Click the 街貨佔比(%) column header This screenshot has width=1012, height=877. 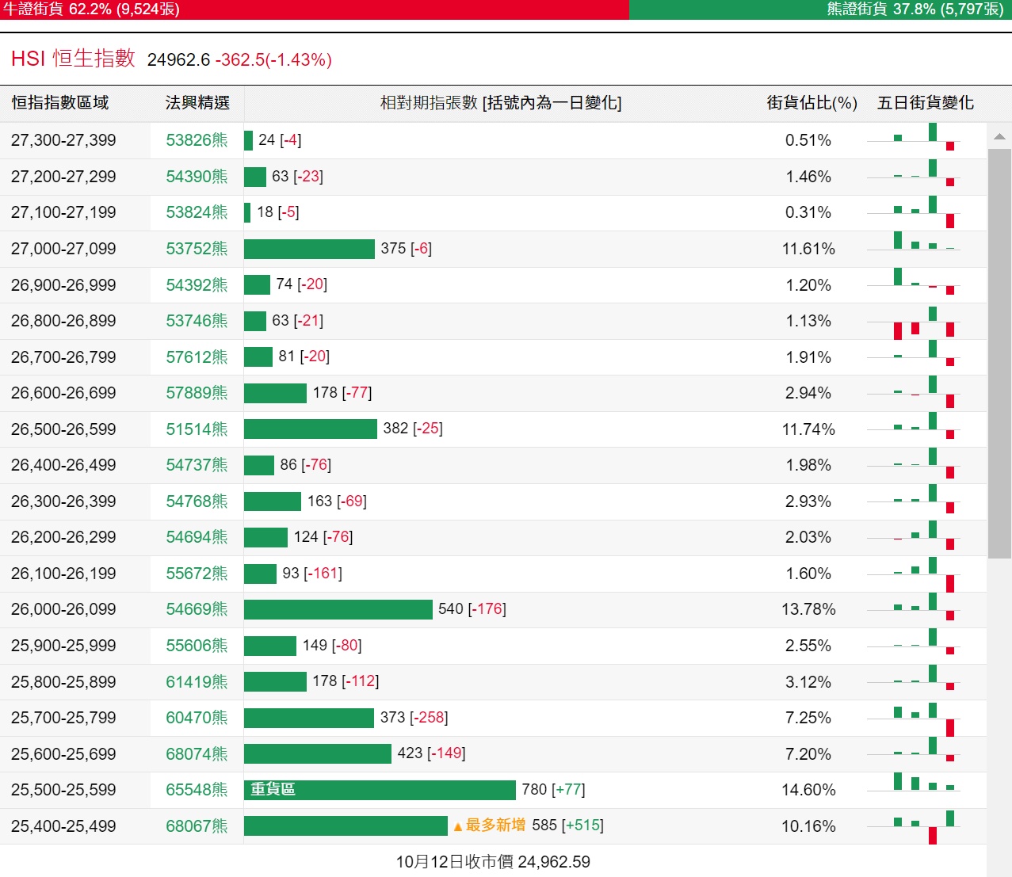pyautogui.click(x=812, y=103)
